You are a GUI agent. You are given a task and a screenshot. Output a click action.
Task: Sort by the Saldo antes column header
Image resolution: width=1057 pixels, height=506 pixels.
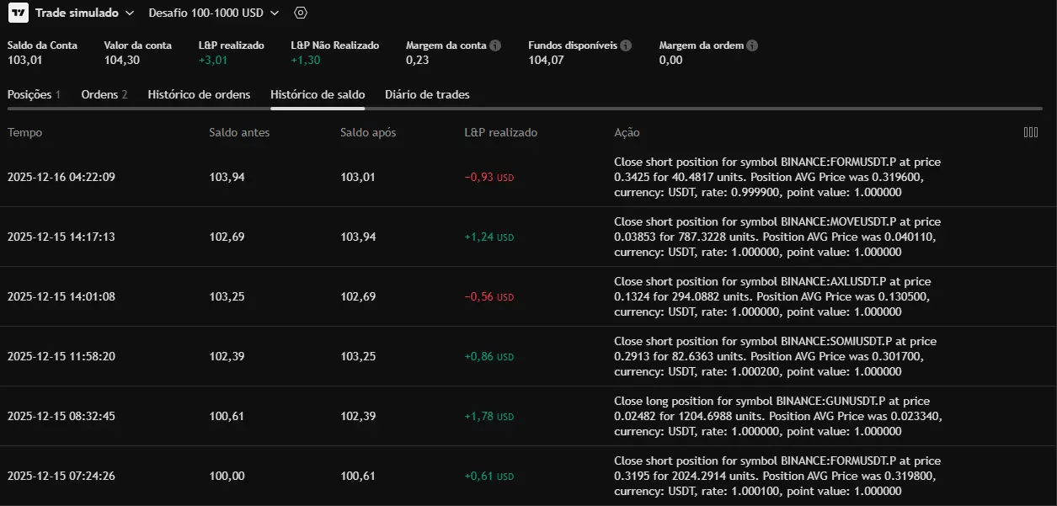click(x=239, y=132)
